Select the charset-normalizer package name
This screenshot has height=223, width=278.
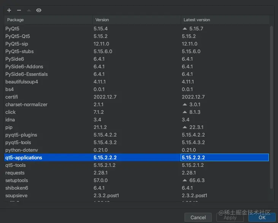coord(26,105)
